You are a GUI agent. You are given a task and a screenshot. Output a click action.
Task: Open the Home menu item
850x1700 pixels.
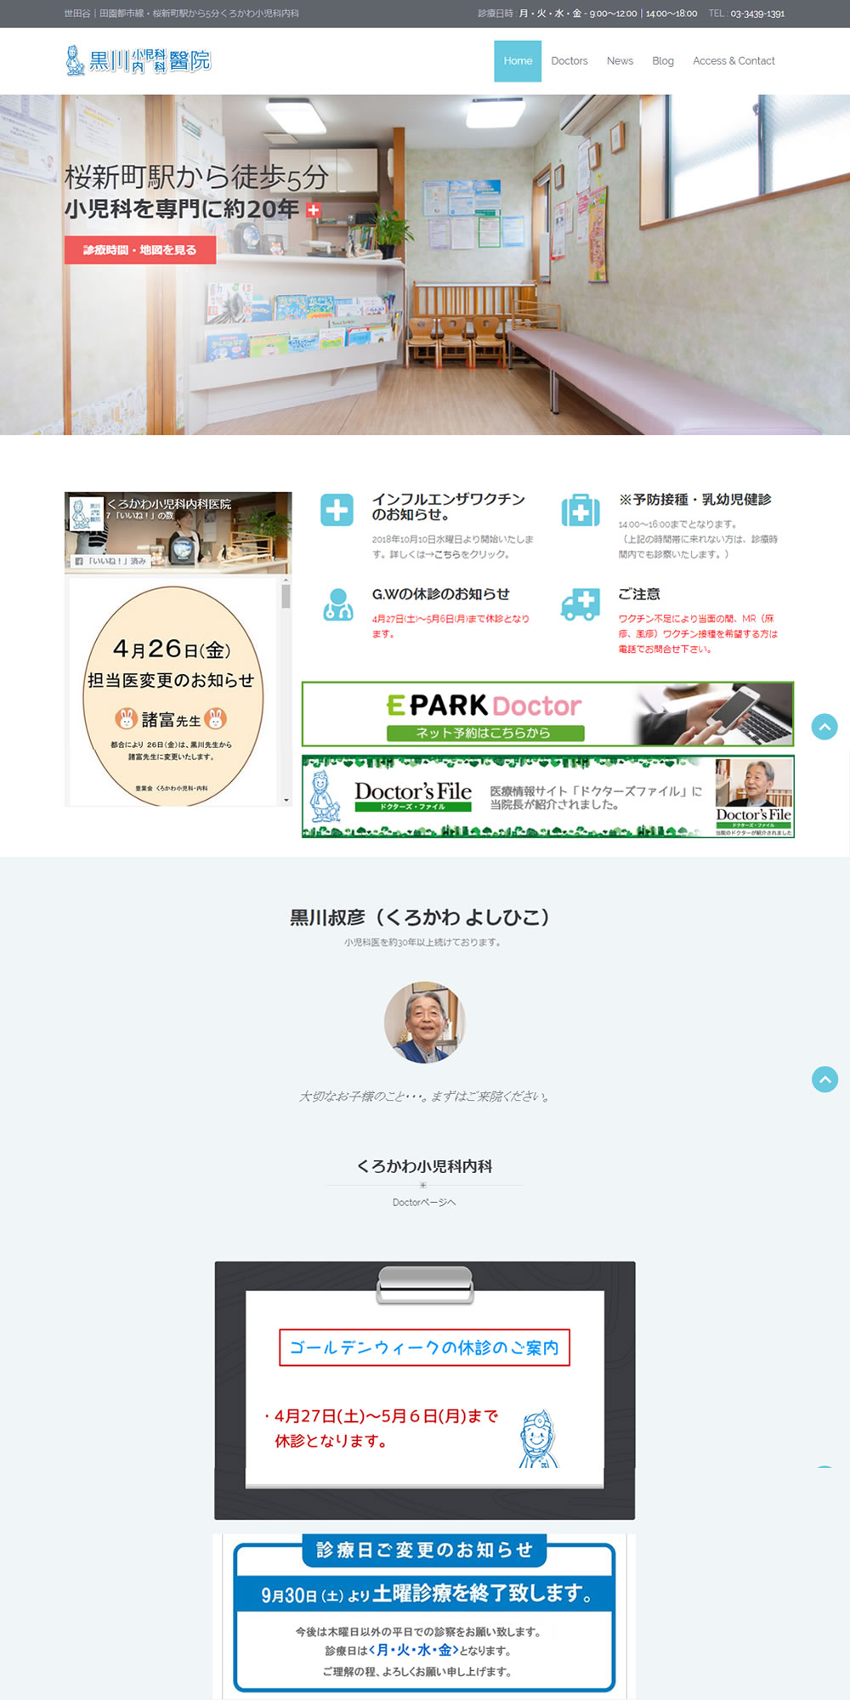pyautogui.click(x=518, y=61)
